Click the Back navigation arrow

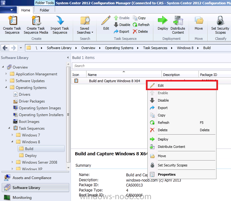pyautogui.click(x=5, y=48)
